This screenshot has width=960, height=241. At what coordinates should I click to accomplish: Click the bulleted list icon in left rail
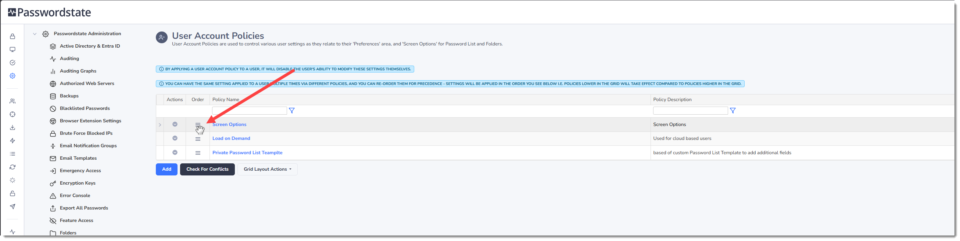pos(12,154)
